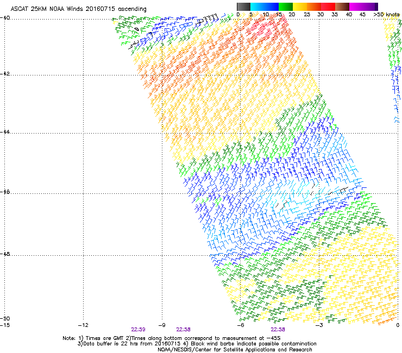Click the brown segment of the color bar

(x=342, y=7)
